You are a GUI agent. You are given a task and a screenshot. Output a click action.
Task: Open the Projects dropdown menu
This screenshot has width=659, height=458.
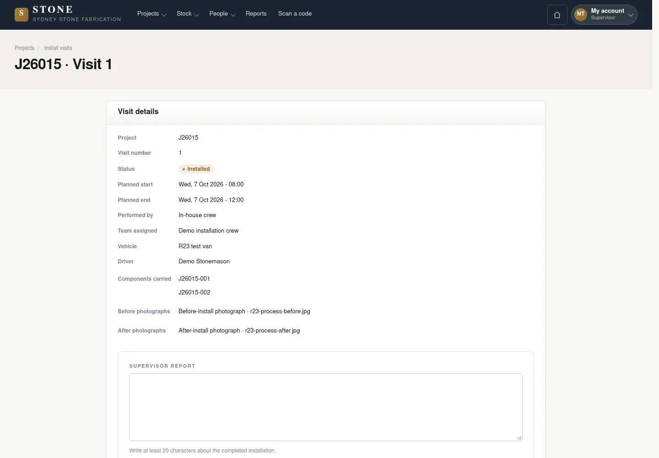click(x=151, y=14)
